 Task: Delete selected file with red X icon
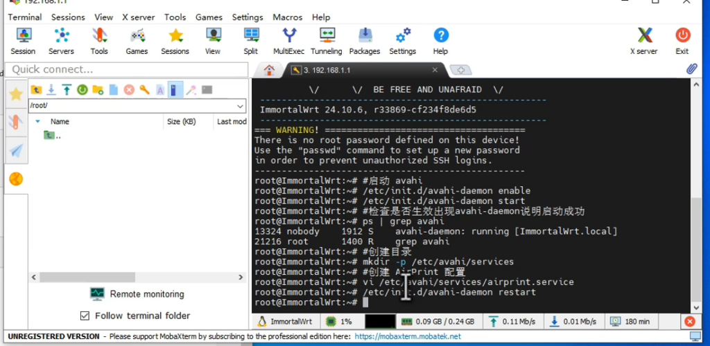(129, 89)
